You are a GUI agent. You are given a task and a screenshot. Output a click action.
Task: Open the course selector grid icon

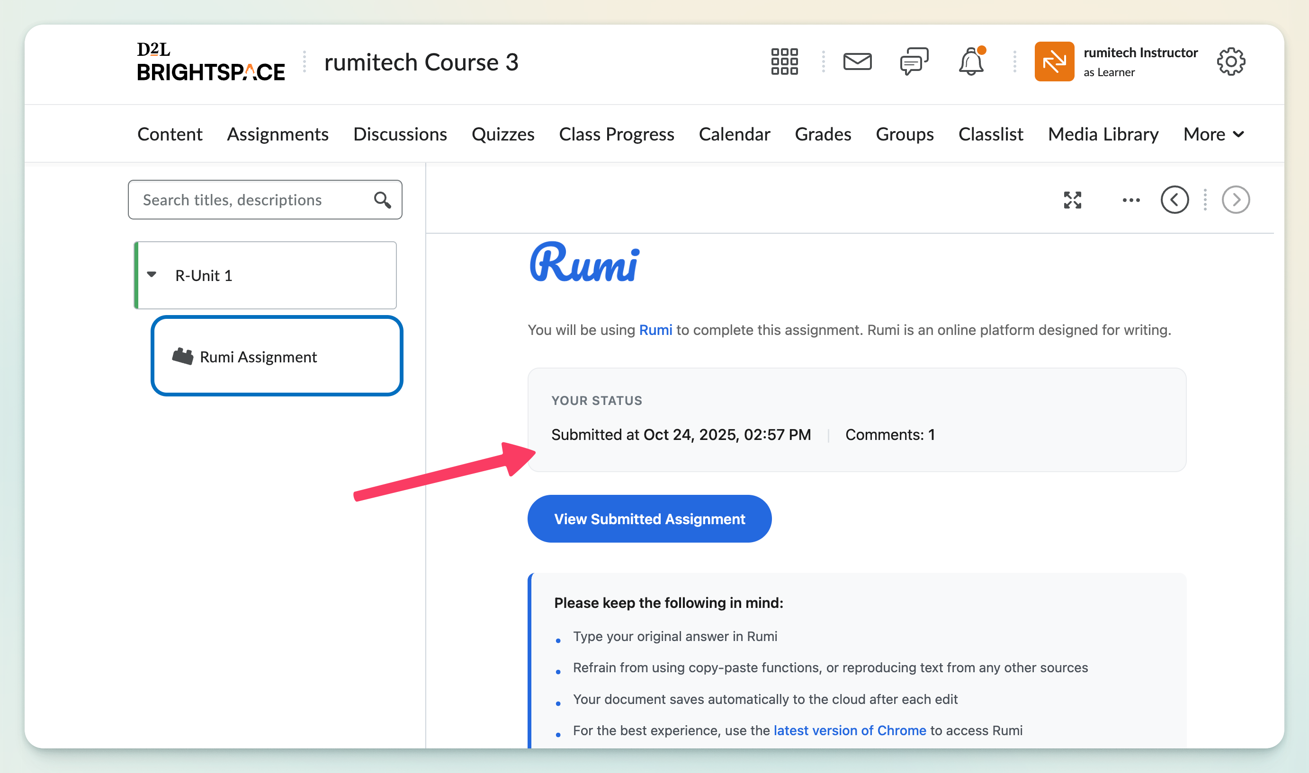pyautogui.click(x=784, y=62)
